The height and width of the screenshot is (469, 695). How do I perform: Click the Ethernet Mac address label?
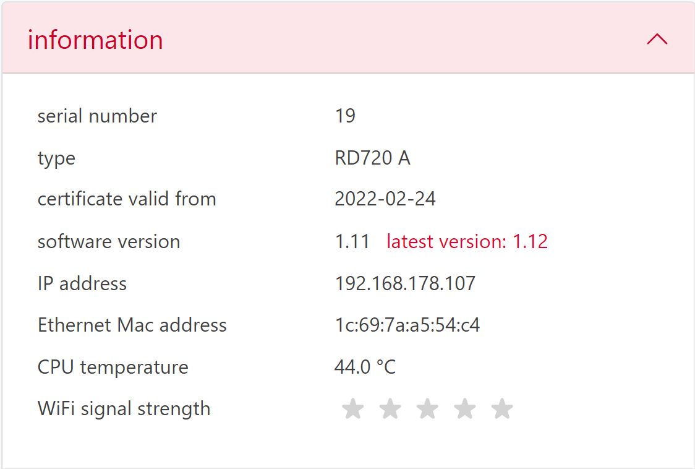(132, 325)
